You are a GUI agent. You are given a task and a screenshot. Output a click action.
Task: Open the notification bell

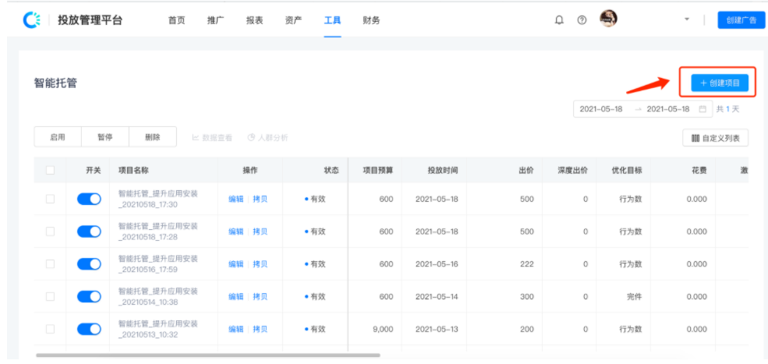click(x=559, y=20)
